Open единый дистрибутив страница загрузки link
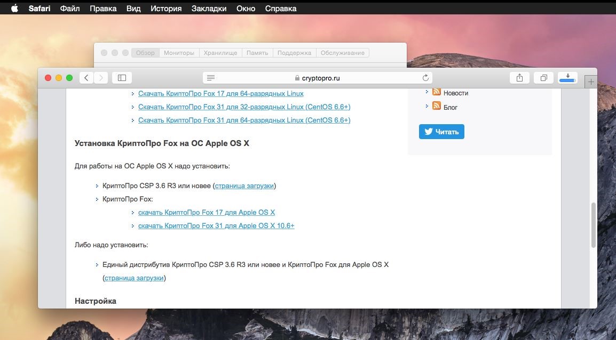The image size is (616, 340). pos(134,278)
